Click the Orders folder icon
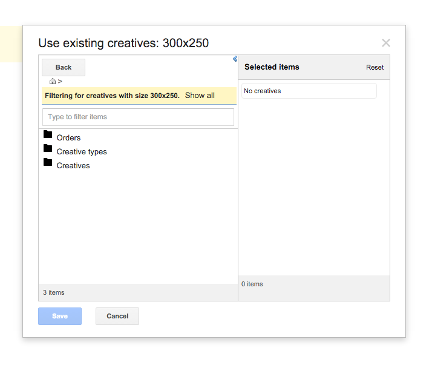Viewport: 432px width, 368px height. tap(48, 134)
